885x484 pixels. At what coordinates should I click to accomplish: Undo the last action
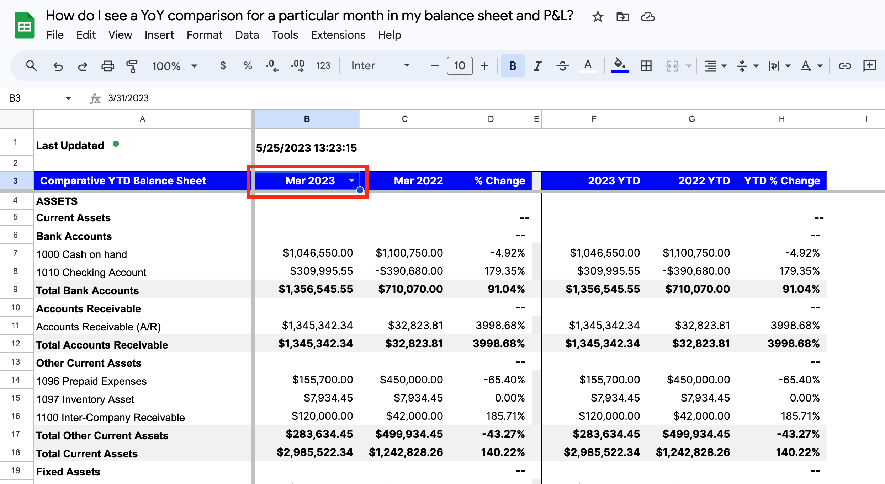pos(58,66)
